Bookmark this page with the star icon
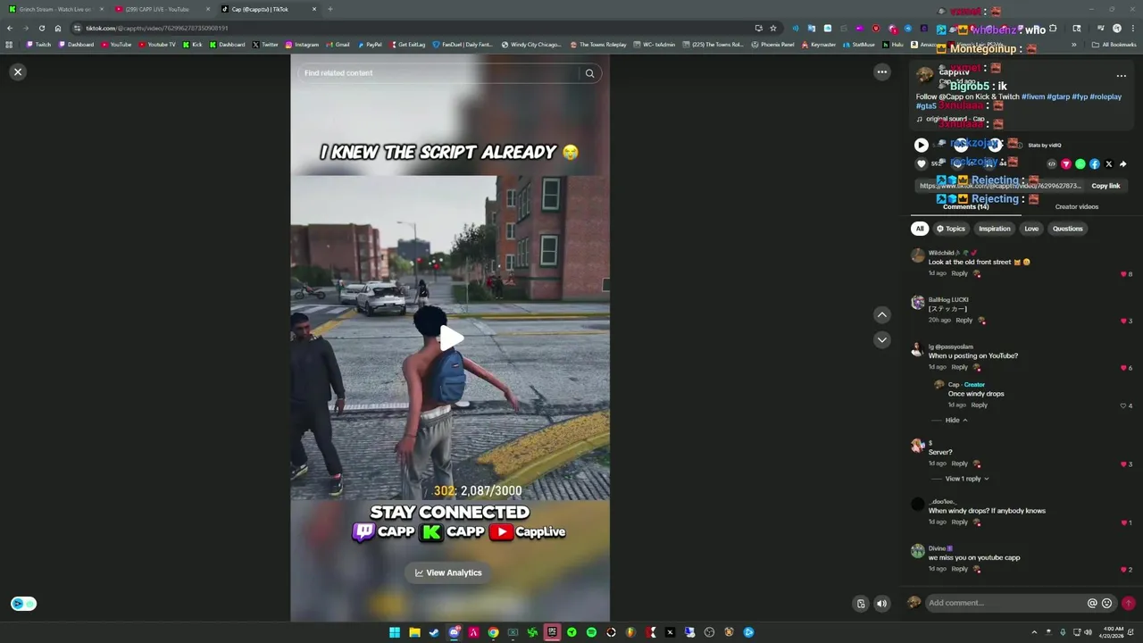 (773, 28)
